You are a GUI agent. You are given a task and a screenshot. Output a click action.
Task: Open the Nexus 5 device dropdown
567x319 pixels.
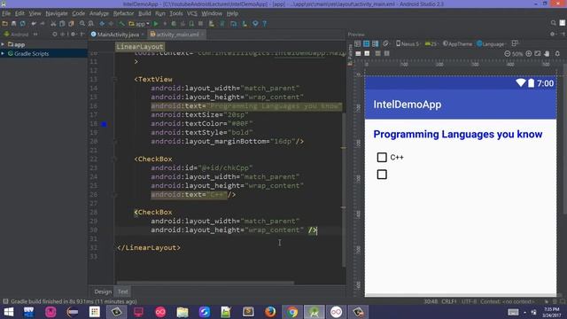pos(408,43)
